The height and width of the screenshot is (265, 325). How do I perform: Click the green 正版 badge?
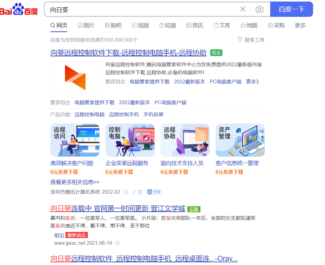point(194,209)
